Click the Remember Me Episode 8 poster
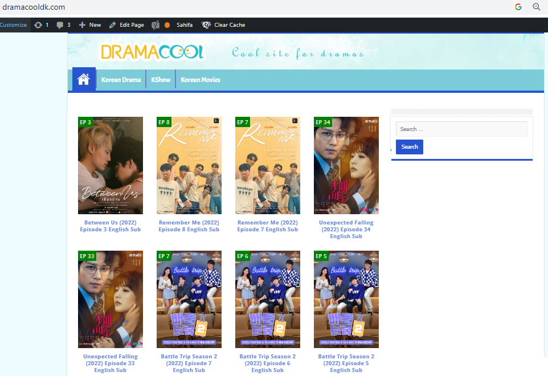 click(x=189, y=165)
